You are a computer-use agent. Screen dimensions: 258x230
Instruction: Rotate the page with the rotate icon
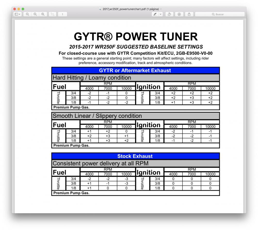coord(169,14)
